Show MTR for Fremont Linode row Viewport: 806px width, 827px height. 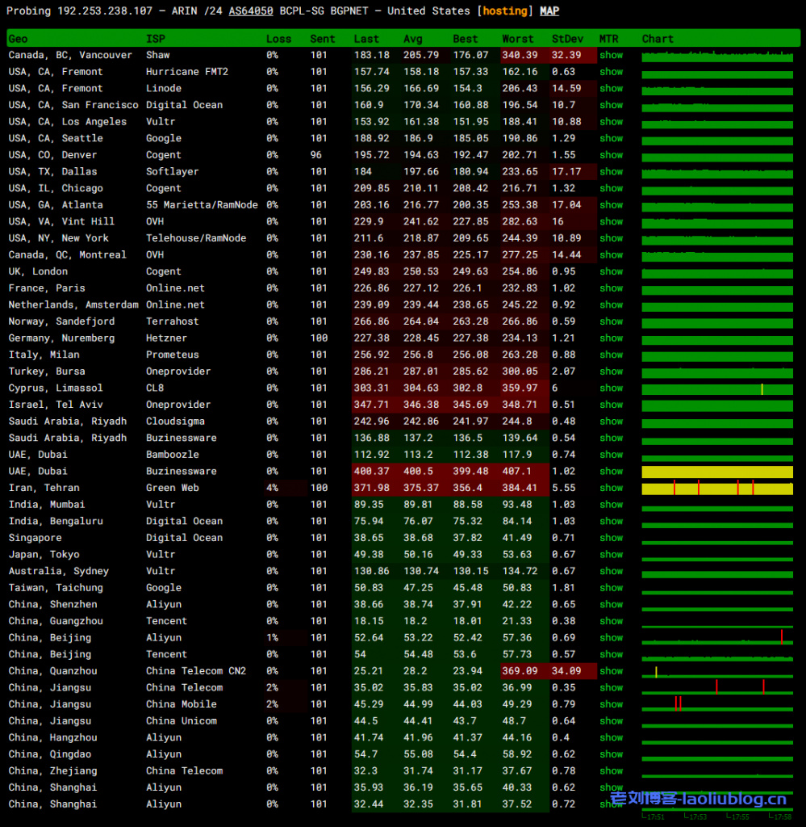point(611,88)
